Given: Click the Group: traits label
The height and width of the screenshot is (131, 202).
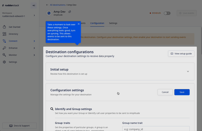Looking at the screenshot, I should pyautogui.click(x=62, y=123).
